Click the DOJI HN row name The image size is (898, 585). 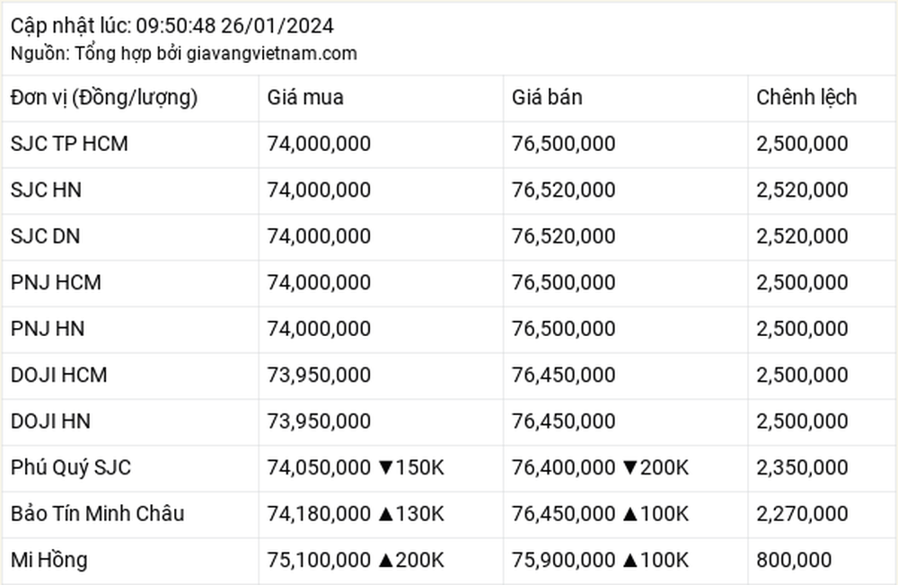tap(50, 421)
